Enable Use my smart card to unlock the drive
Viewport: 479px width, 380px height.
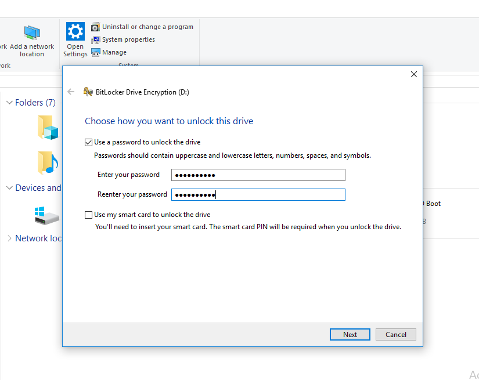88,215
